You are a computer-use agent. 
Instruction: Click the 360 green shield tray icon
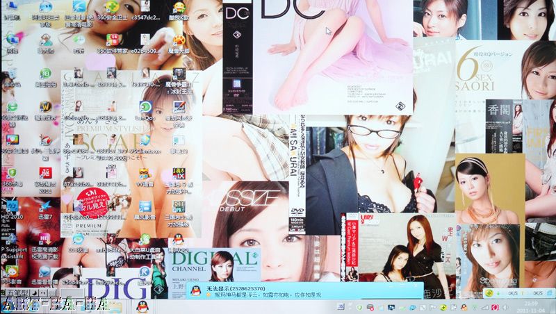[x=359, y=307]
